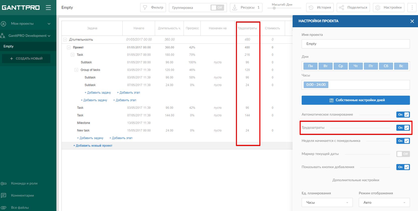Viewport: 418px width, 211px height.
Task: Click the paperclip icon for Все файлы
Action: 4,207
